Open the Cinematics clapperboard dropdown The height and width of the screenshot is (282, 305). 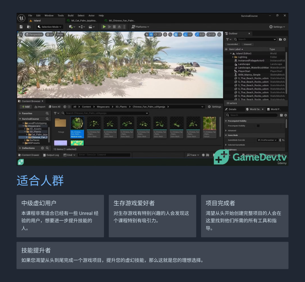[91, 27]
